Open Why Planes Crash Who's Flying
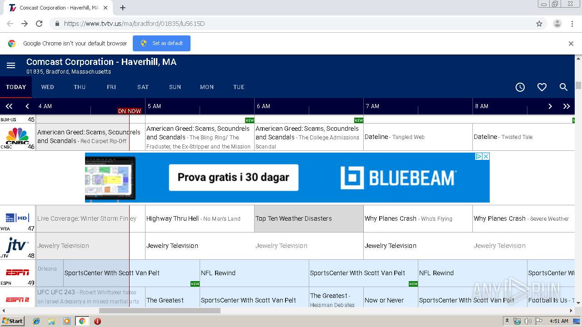Viewport: 582px width, 327px height. [x=418, y=218]
